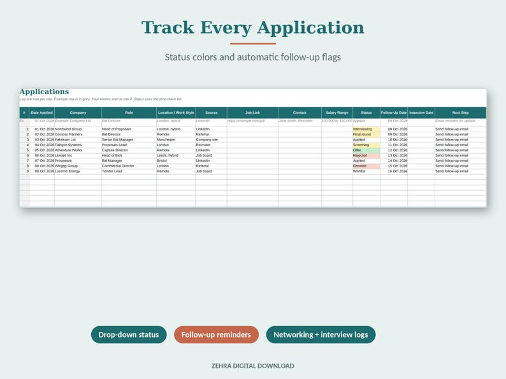The image size is (506, 379).
Task: Click the Track Every Application heading
Action: (253, 27)
